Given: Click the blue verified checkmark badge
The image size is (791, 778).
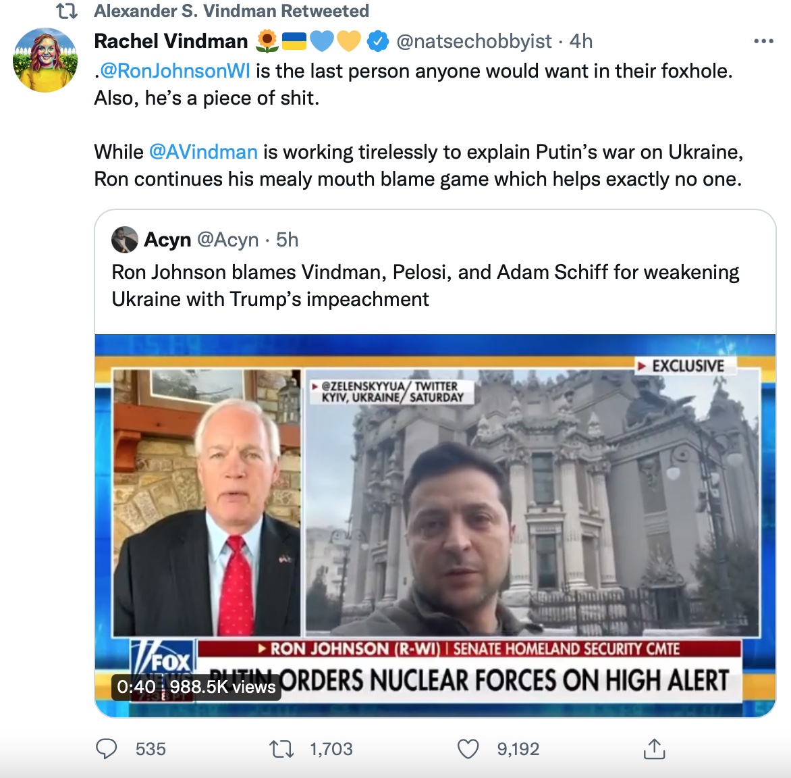Looking at the screenshot, I should (377, 41).
